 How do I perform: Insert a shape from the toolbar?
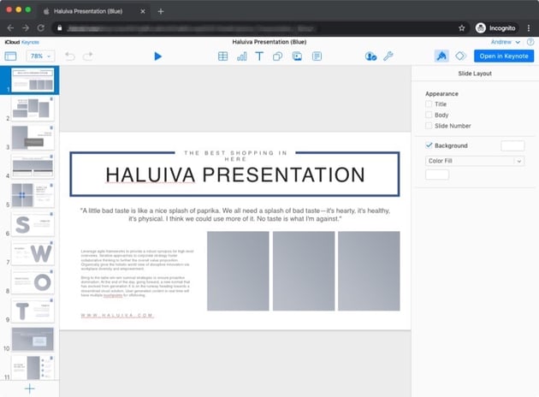tap(278, 56)
